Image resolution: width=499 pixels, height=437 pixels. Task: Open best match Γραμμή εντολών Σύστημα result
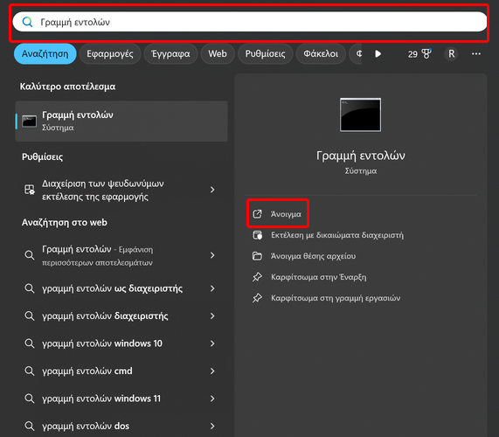point(121,121)
